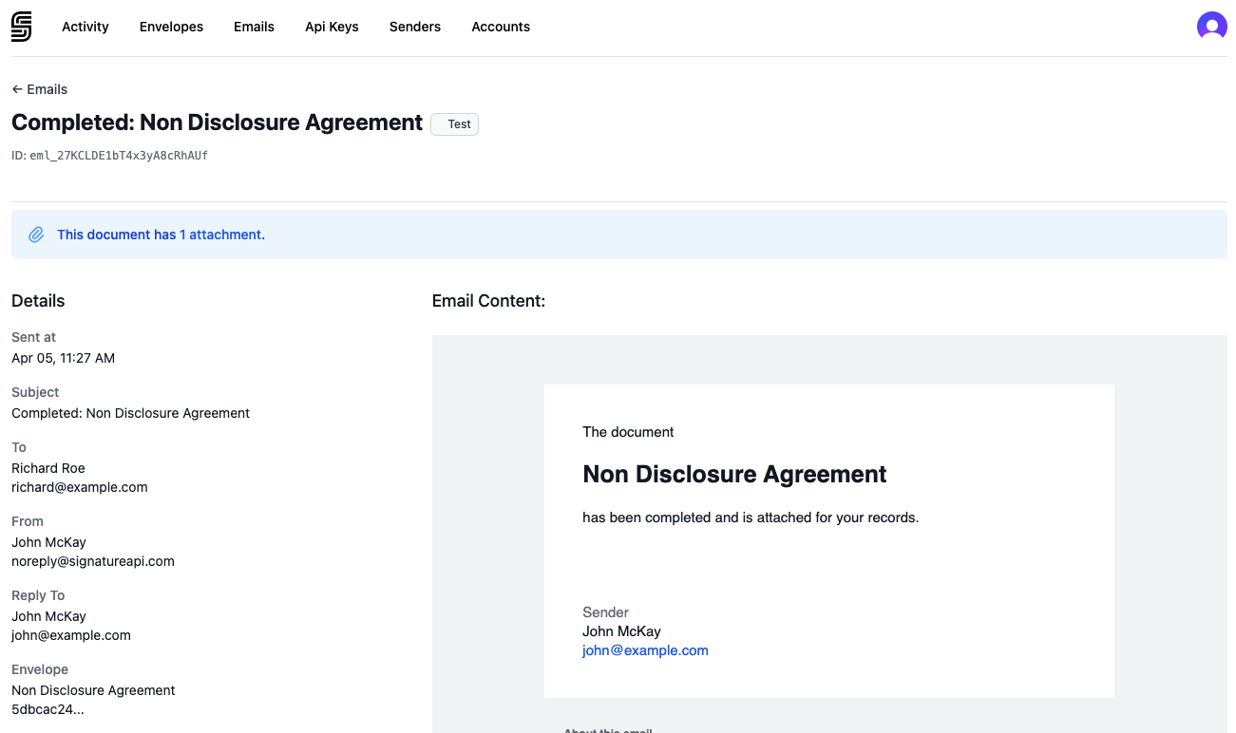1236x733 pixels.
Task: Select the Emails navigation item
Action: [x=254, y=27]
